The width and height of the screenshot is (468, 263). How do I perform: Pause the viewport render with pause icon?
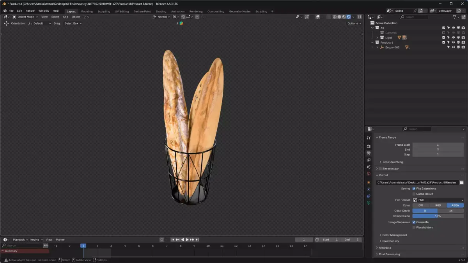point(360,17)
